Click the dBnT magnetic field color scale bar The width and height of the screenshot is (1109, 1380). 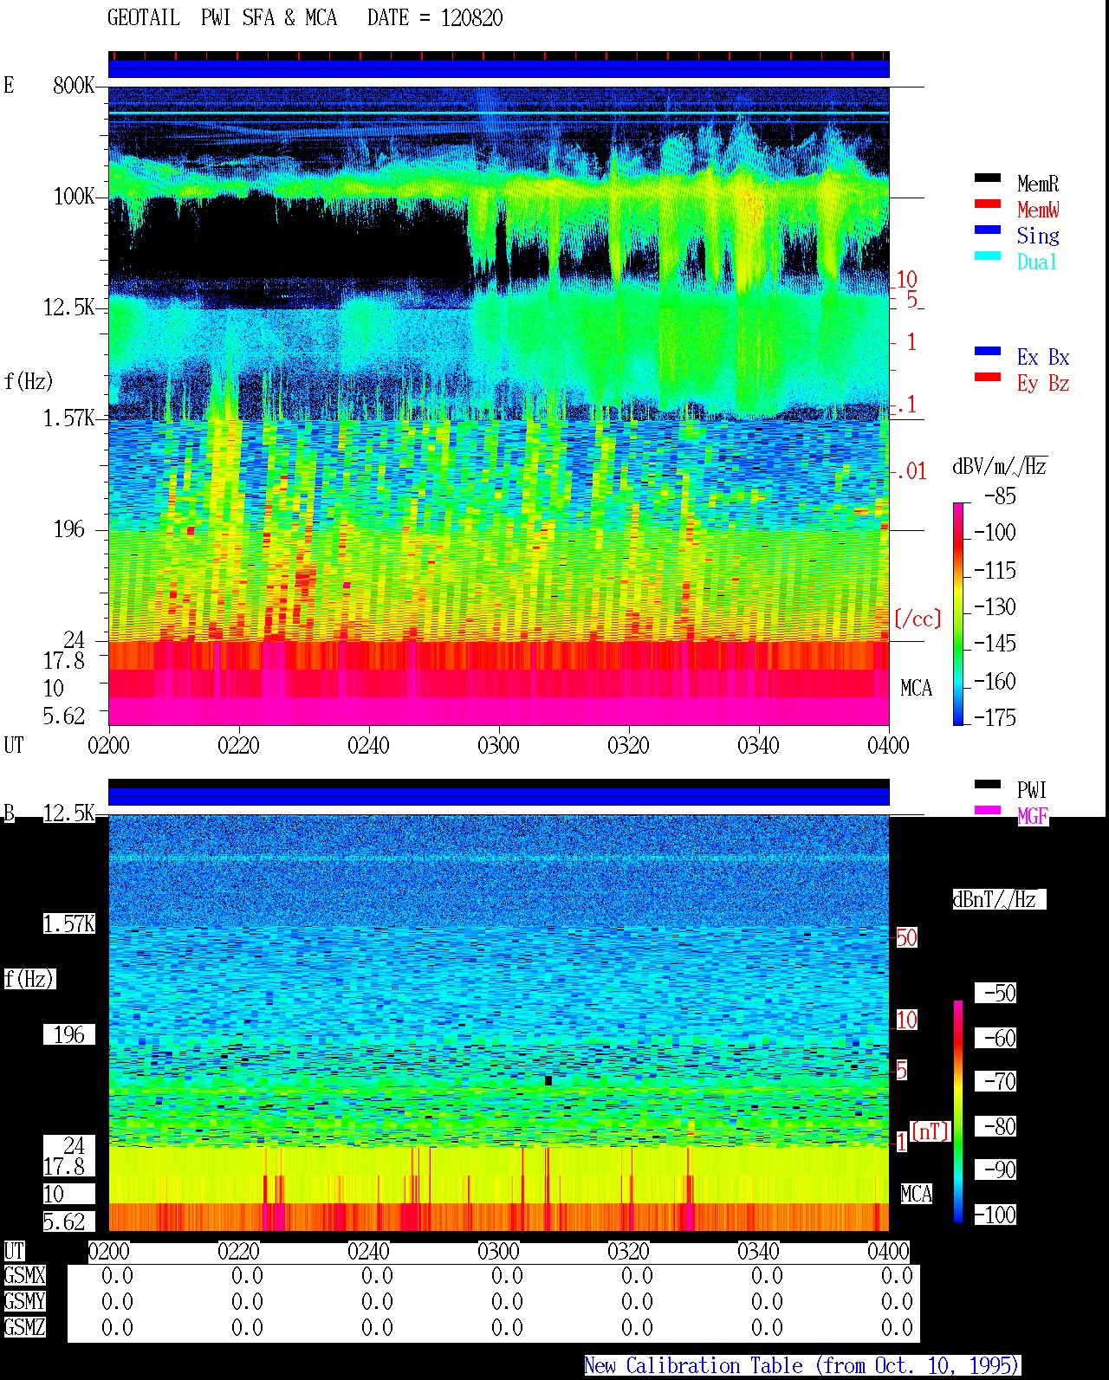[x=958, y=1111]
